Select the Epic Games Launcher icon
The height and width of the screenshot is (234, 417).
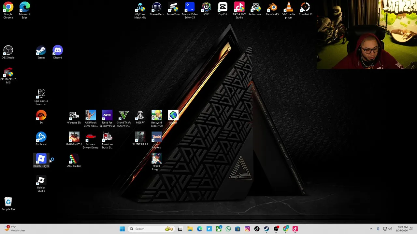[x=41, y=97]
